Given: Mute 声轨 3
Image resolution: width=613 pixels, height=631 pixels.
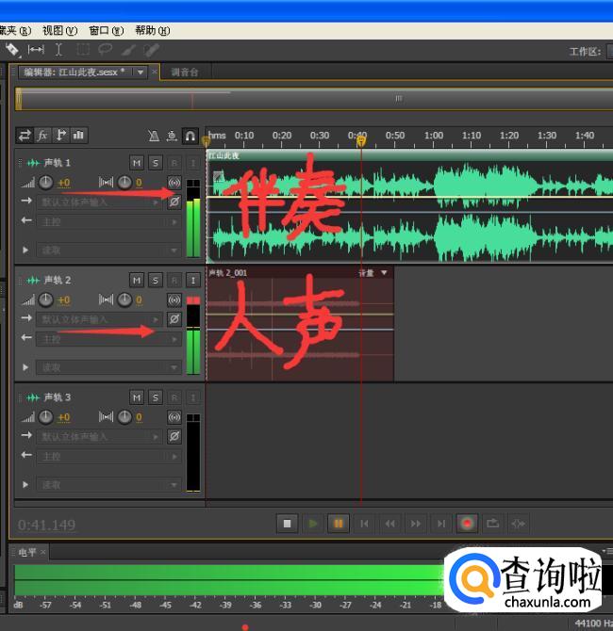Looking at the screenshot, I should (137, 397).
